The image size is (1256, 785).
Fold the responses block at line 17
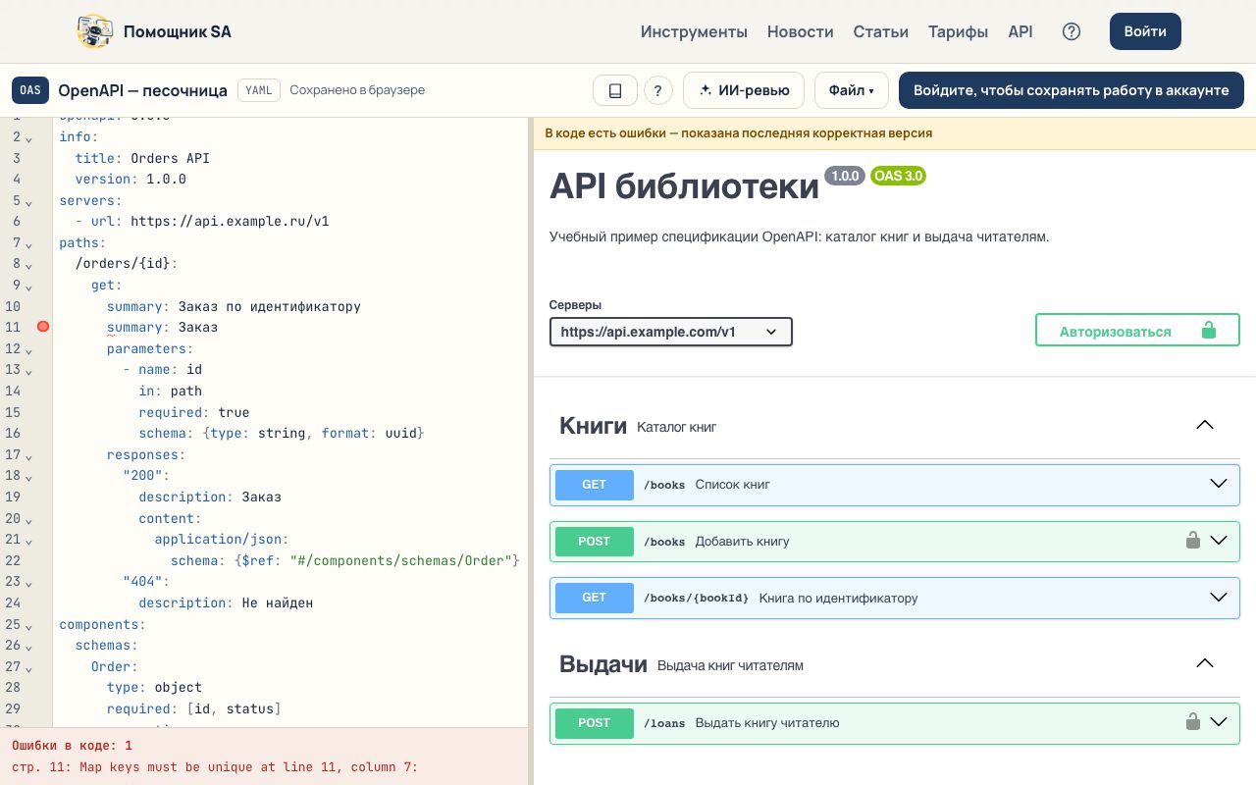28,456
